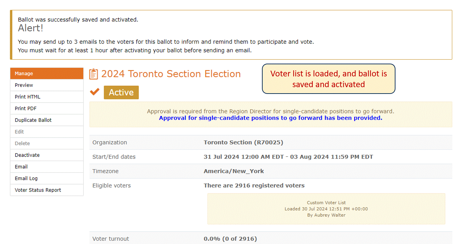
Task: Select Print PDF in sidebar
Action: 47,108
